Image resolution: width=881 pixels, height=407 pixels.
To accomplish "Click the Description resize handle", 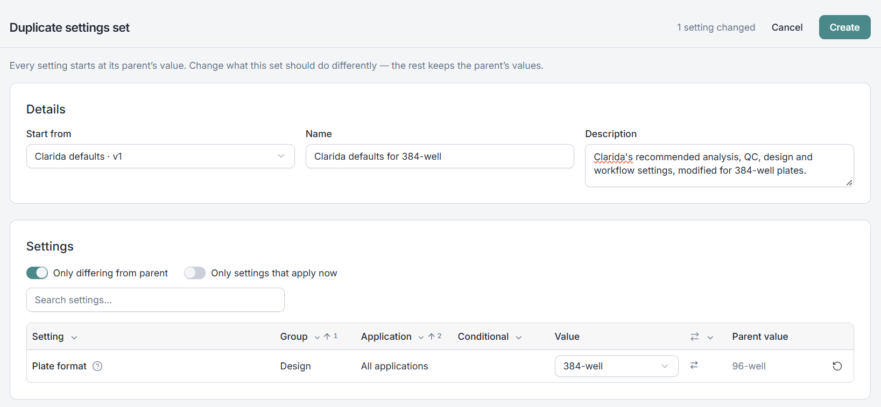I will [x=849, y=183].
